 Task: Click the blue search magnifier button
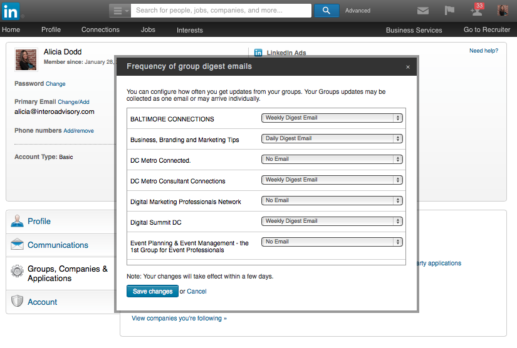click(x=326, y=10)
